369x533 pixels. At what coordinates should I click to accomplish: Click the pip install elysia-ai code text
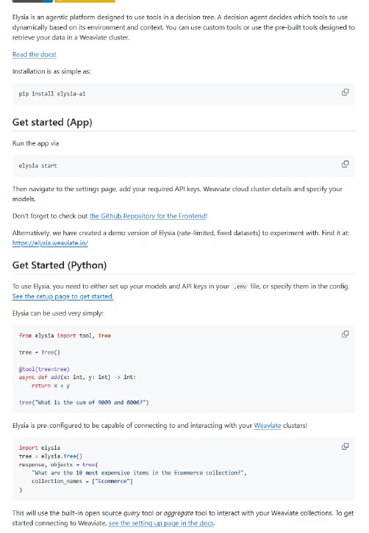tap(52, 94)
